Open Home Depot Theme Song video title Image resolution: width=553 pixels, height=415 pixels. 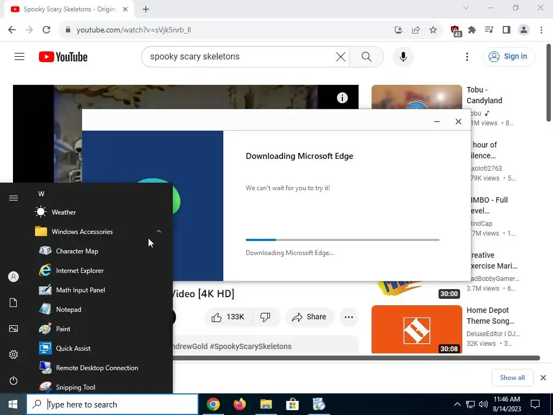pos(490,316)
